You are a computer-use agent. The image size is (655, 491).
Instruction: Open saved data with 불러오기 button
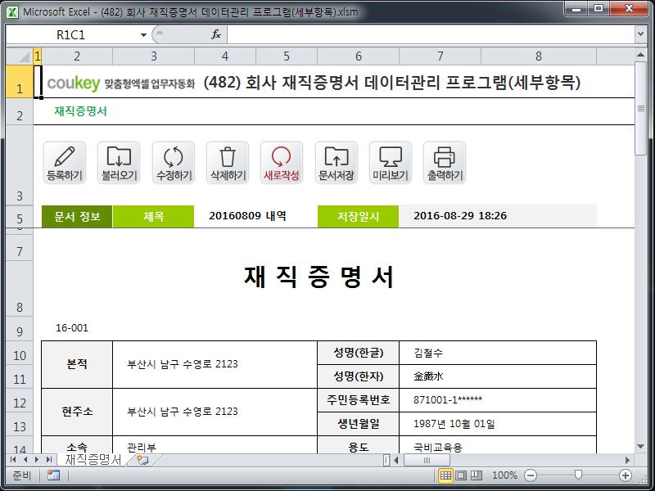[119, 163]
